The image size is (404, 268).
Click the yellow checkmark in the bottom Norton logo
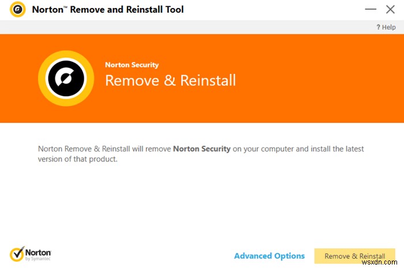click(x=17, y=254)
